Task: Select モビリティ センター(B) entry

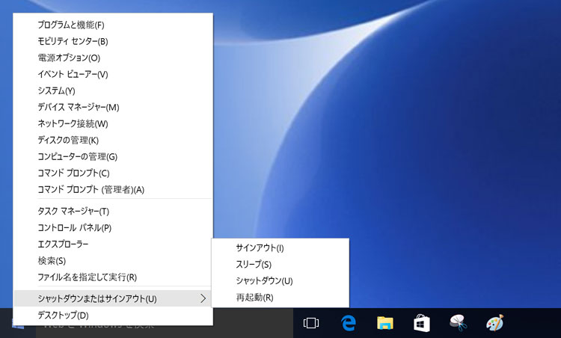Action: (113, 41)
